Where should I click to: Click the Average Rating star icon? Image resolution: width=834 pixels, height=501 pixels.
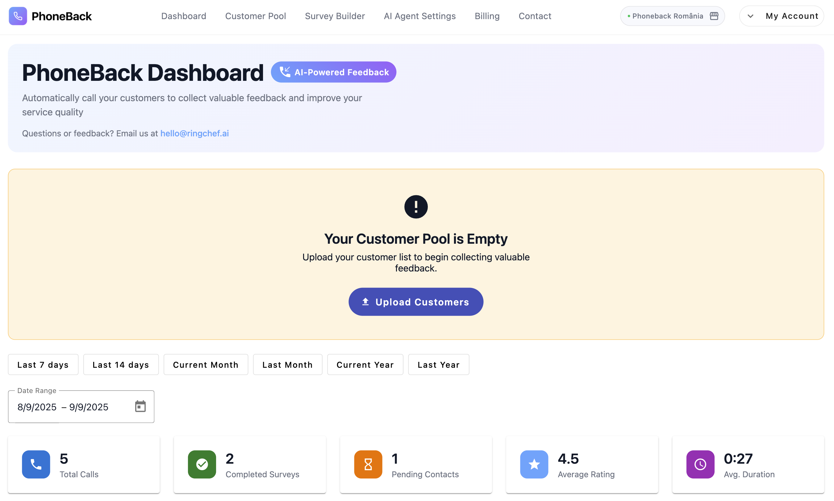tap(534, 464)
